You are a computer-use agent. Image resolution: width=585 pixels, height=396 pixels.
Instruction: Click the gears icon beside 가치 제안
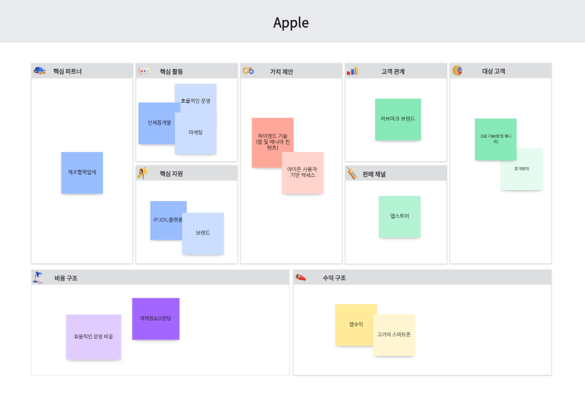point(248,70)
